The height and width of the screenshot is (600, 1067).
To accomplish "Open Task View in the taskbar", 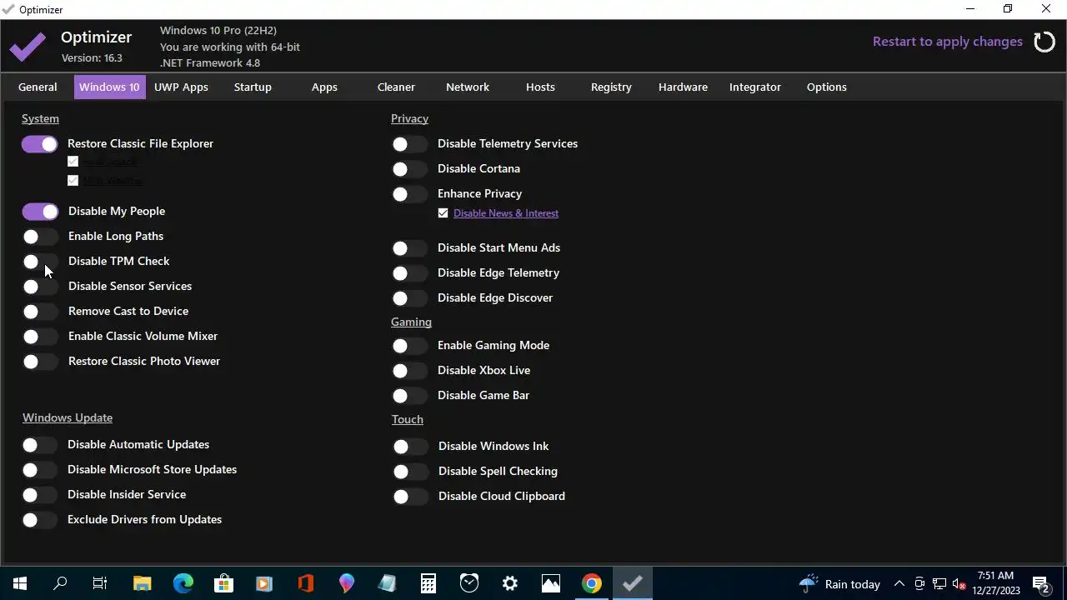I will coord(100,583).
